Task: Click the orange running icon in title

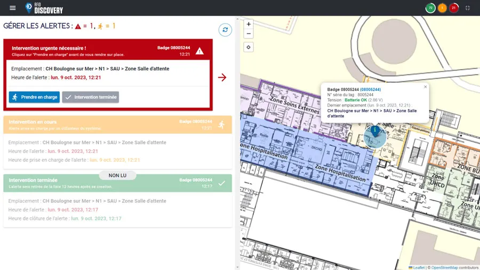Action: [x=100, y=27]
